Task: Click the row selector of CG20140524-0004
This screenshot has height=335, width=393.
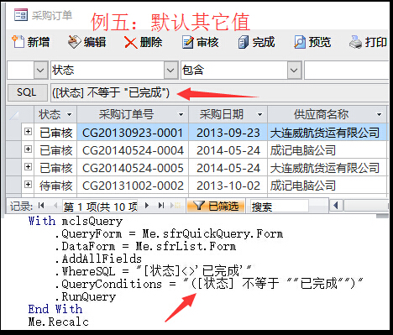Action: coord(14,150)
